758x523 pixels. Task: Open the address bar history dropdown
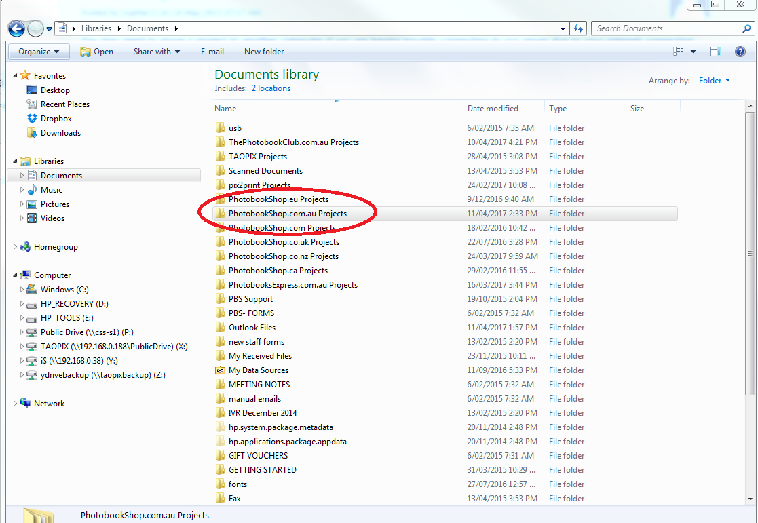pyautogui.click(x=563, y=28)
